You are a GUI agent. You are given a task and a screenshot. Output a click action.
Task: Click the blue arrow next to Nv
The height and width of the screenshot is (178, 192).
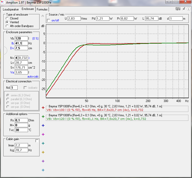(x=29, y=58)
